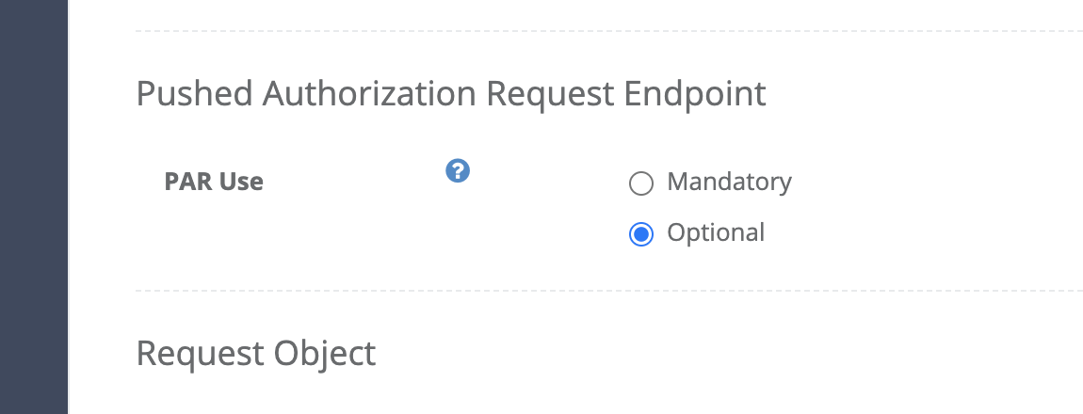This screenshot has height=414, width=1083.
Task: Click the Optional label text
Action: pos(716,232)
